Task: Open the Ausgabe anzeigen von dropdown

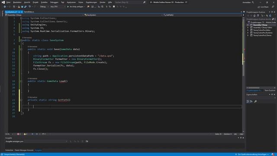Action: [x=46, y=141]
